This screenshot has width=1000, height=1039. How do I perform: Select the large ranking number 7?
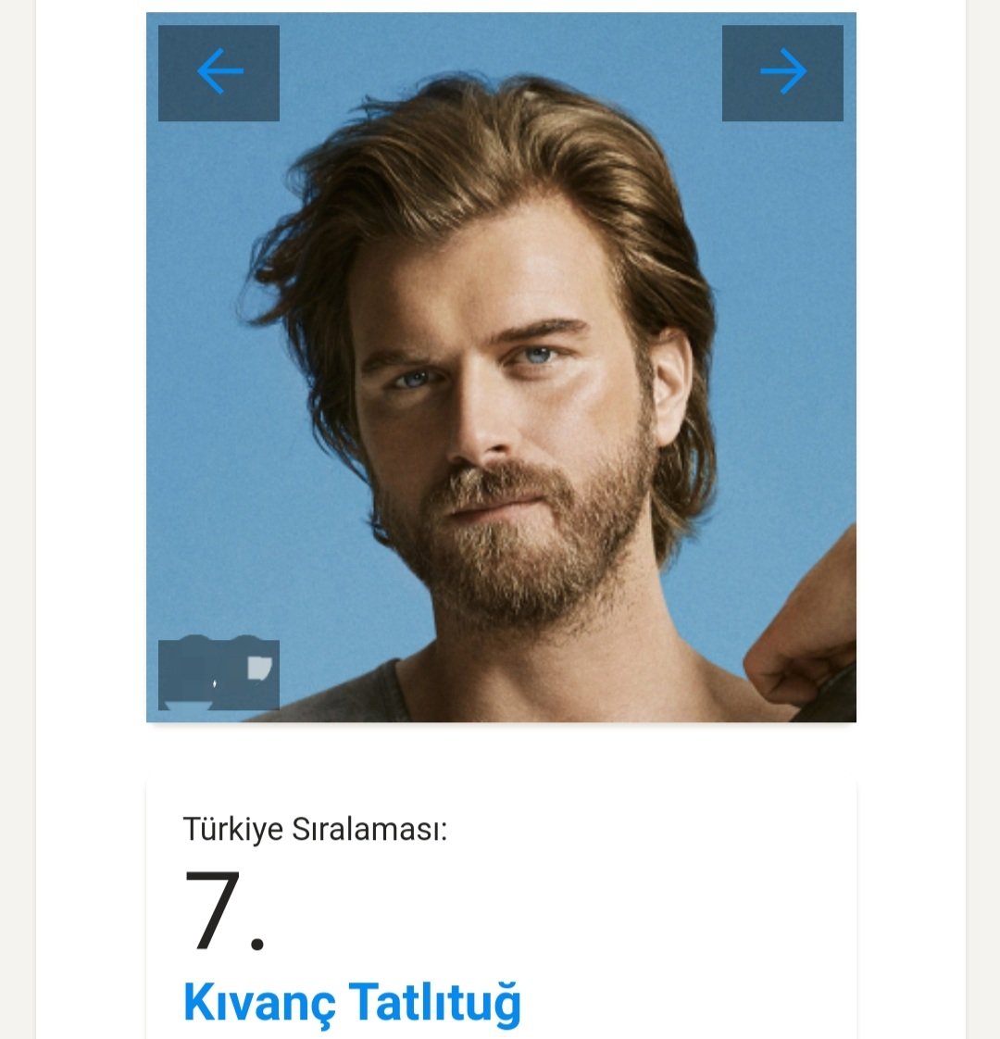pos(212,909)
